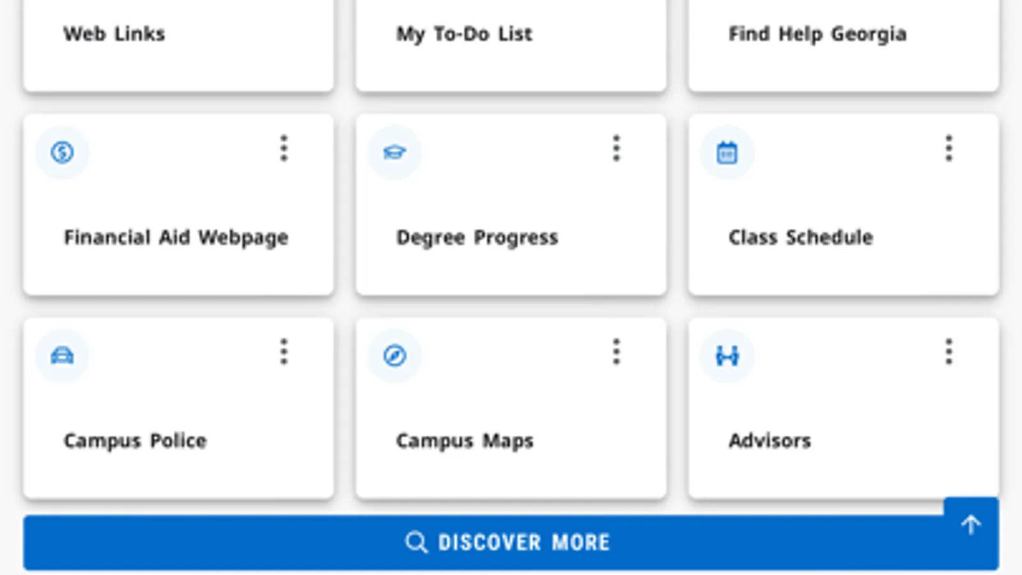Screen dimensions: 1022x575
Task: Open the three-dot menu on Advisors card
Action: click(x=948, y=352)
